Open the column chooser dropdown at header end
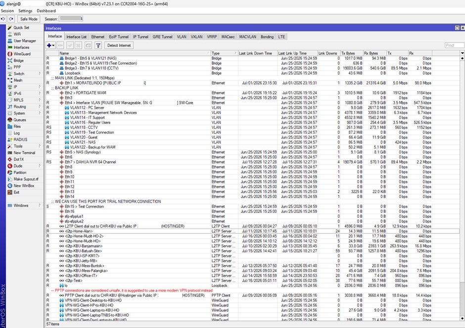 tap(463, 53)
